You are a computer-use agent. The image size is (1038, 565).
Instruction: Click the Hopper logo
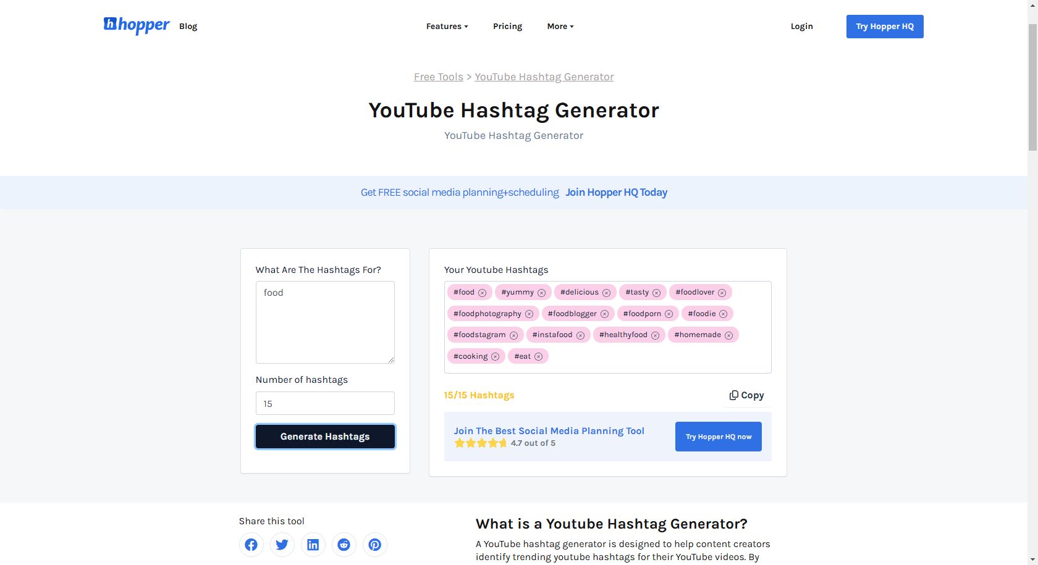point(137,25)
